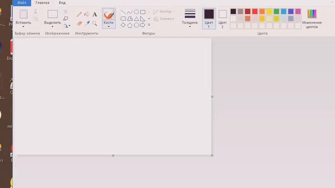The height and width of the screenshot is (188, 335).
Task: Click the Кисти brush icon
Action: pos(109,15)
